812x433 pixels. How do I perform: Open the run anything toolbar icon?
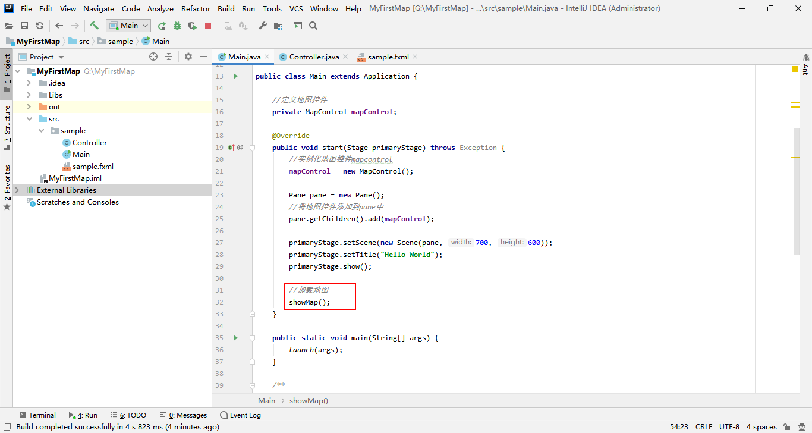click(298, 26)
